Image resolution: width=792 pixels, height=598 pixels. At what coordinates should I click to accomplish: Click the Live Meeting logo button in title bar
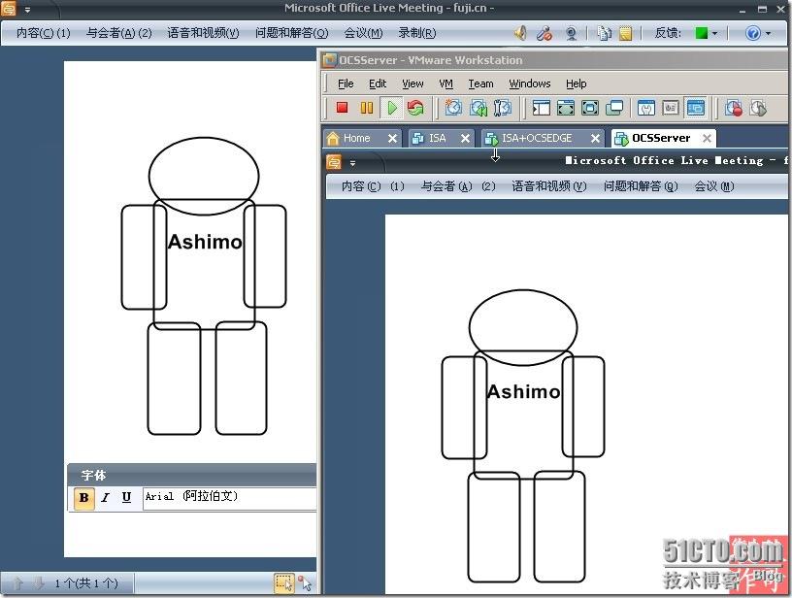[x=9, y=9]
